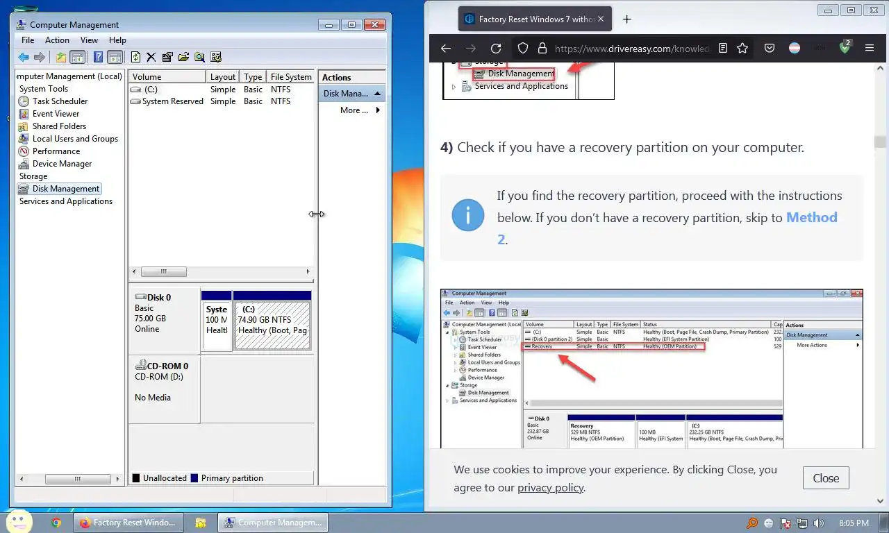Open the Help menu
This screenshot has width=889, height=533.
117,40
